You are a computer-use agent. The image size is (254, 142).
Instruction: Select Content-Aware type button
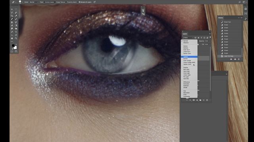(49, 2)
